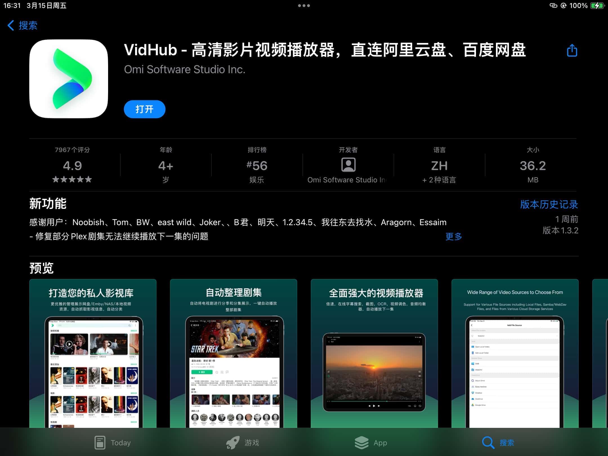Tap the magnifier 搜索 tab icon
Viewport: 608px width, 456px height.
pyautogui.click(x=488, y=442)
